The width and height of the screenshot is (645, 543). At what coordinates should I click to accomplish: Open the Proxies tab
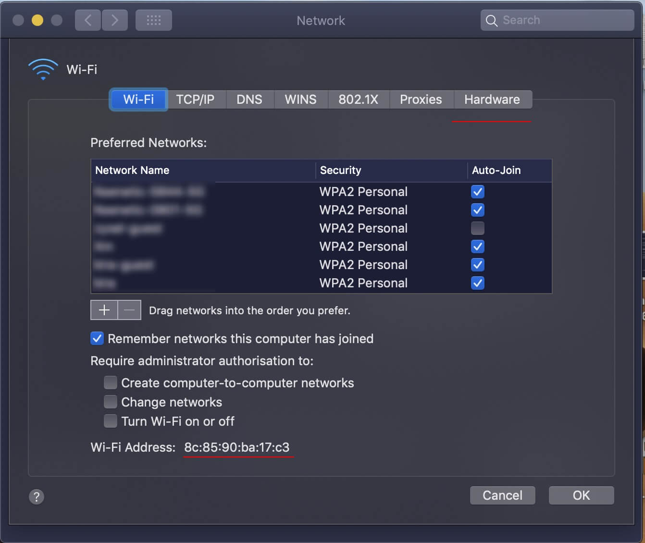(421, 99)
